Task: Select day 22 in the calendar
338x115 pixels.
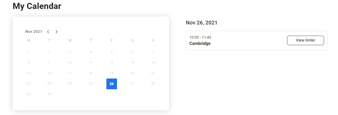Action: pos(29,83)
